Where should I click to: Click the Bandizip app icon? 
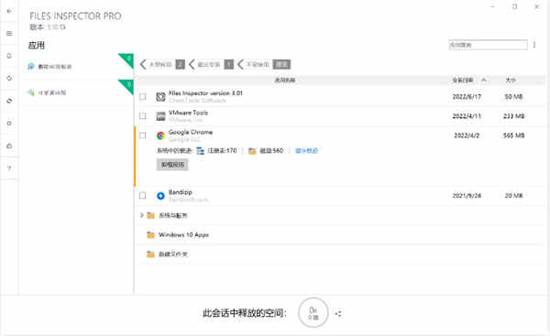pos(160,196)
